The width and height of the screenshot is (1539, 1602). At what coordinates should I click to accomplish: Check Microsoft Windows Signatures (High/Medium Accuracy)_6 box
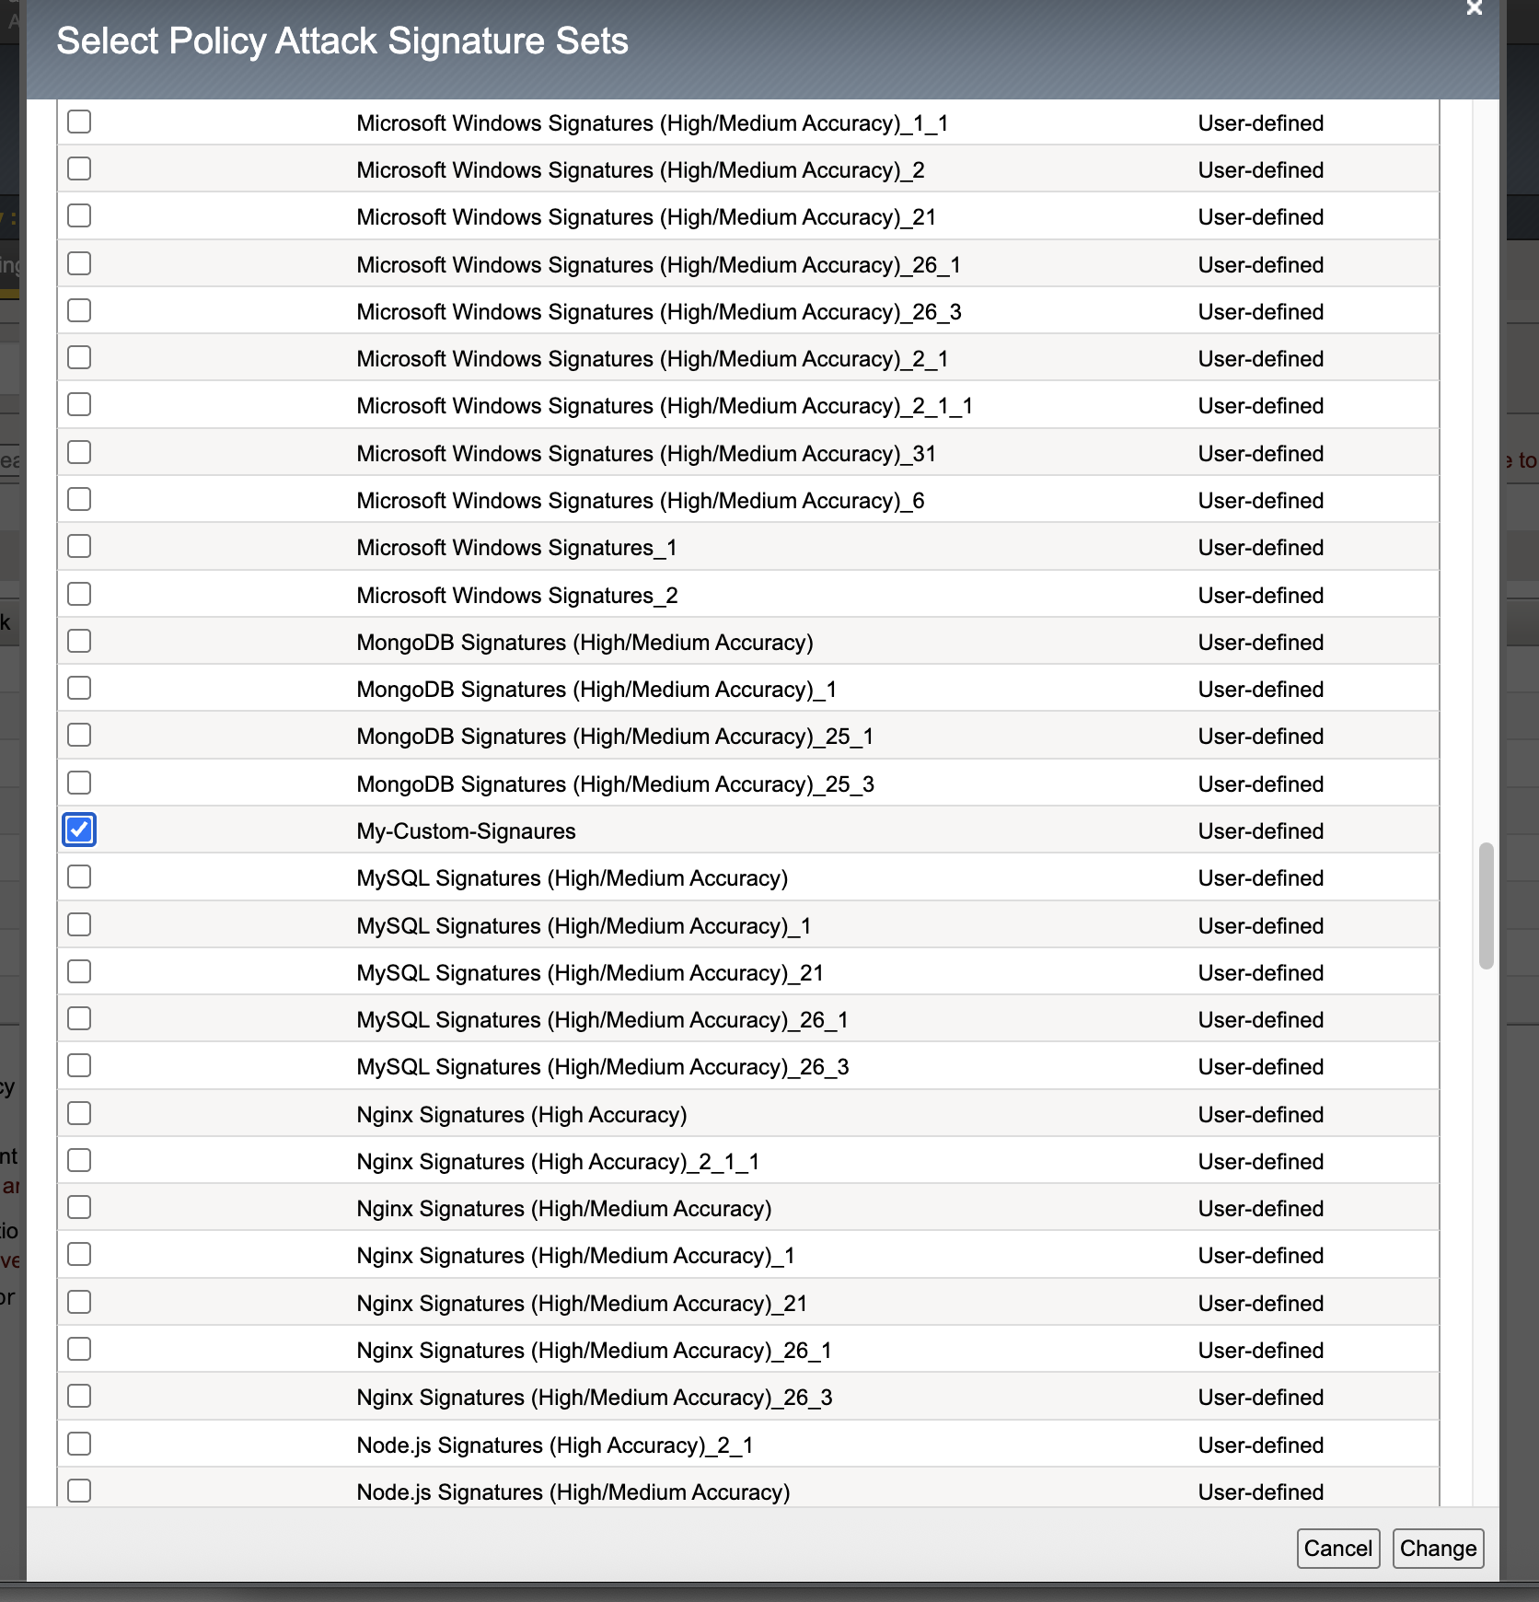[x=79, y=499]
